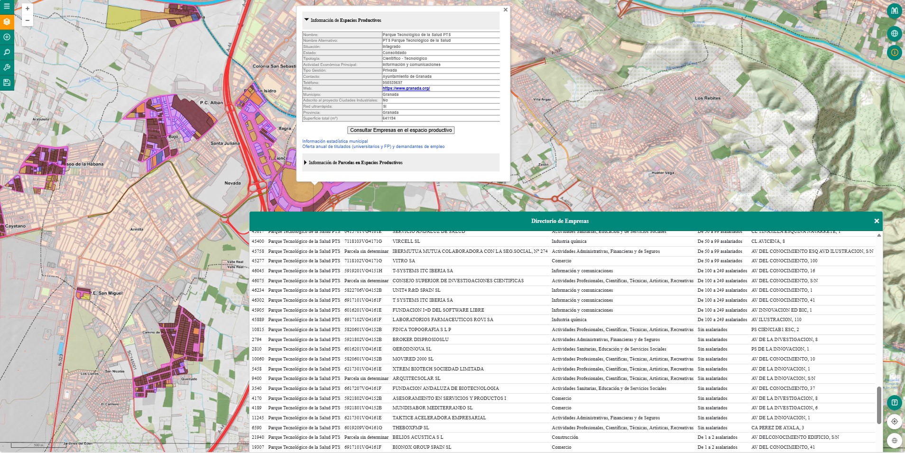The height and width of the screenshot is (453, 905).
Task: Zoom in the map
Action: [x=28, y=9]
